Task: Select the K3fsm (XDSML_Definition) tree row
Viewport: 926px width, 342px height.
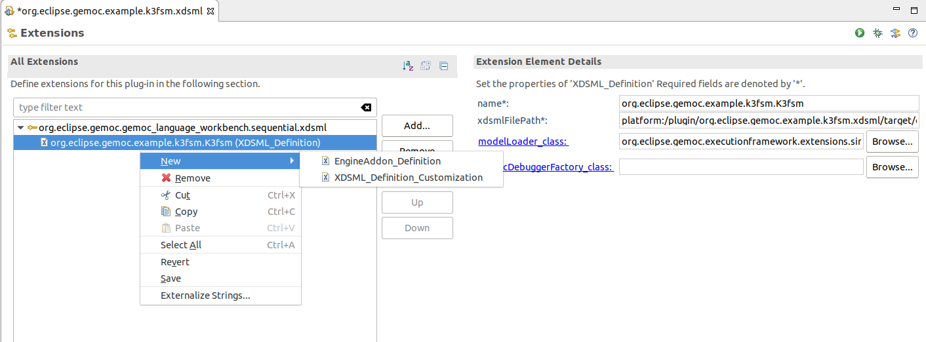Action: click(x=195, y=142)
